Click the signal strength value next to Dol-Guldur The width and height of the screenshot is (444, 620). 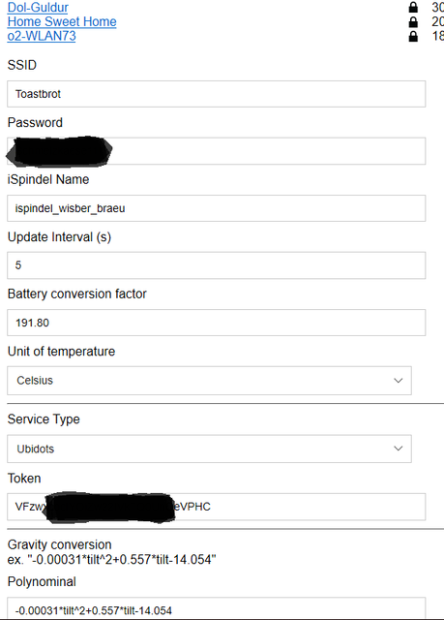[x=437, y=7]
